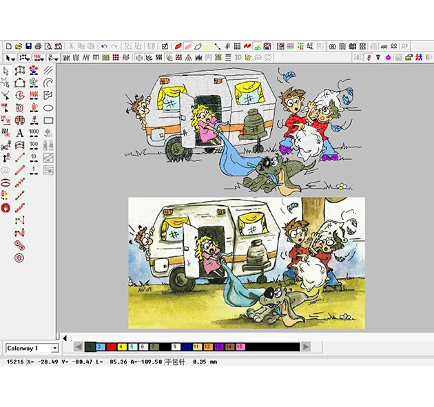Viewport: 434px width, 407px height.
Task: Choose the Rectangle shape tool
Action: click(48, 120)
